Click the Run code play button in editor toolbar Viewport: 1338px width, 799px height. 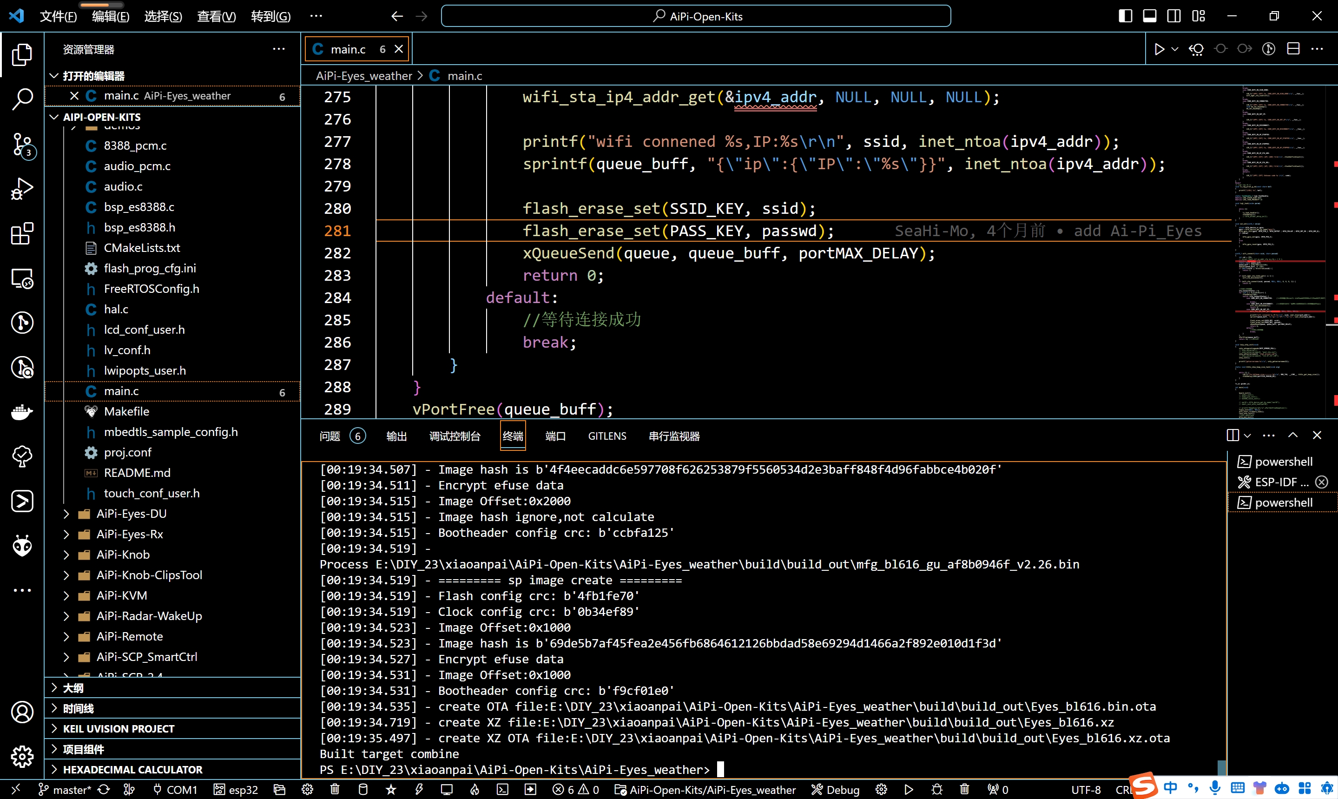point(1160,49)
